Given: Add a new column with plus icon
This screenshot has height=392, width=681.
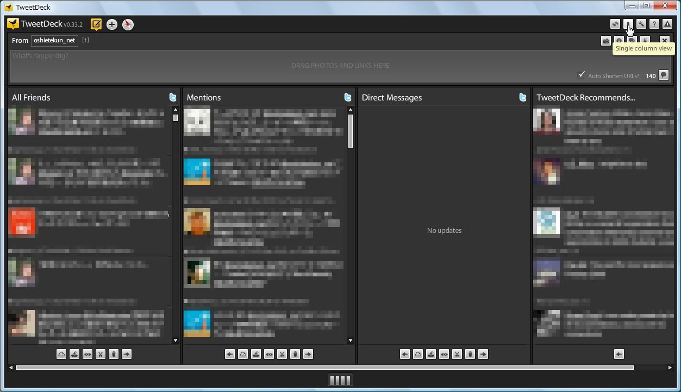Looking at the screenshot, I should point(112,24).
